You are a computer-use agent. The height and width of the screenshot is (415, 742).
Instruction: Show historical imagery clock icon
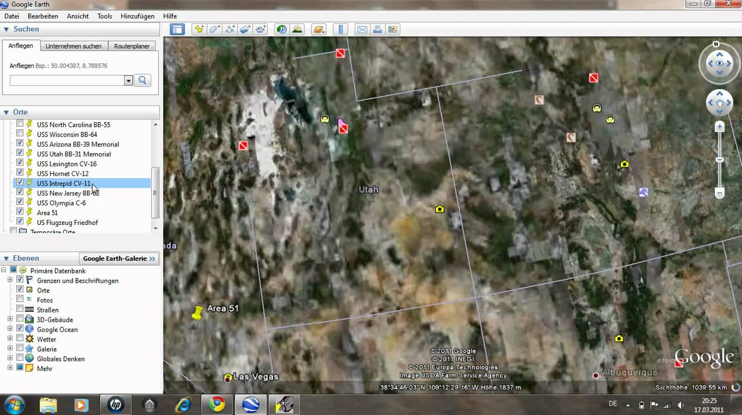282,29
